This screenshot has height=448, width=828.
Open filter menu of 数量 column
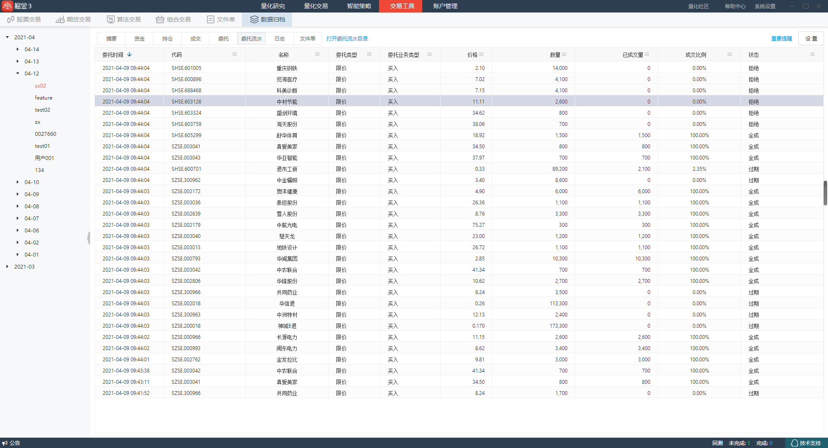point(564,54)
